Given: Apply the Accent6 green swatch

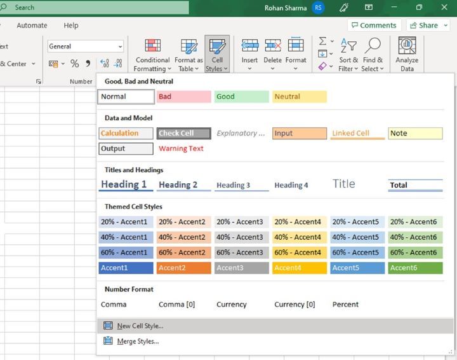Looking at the screenshot, I should (415, 268).
